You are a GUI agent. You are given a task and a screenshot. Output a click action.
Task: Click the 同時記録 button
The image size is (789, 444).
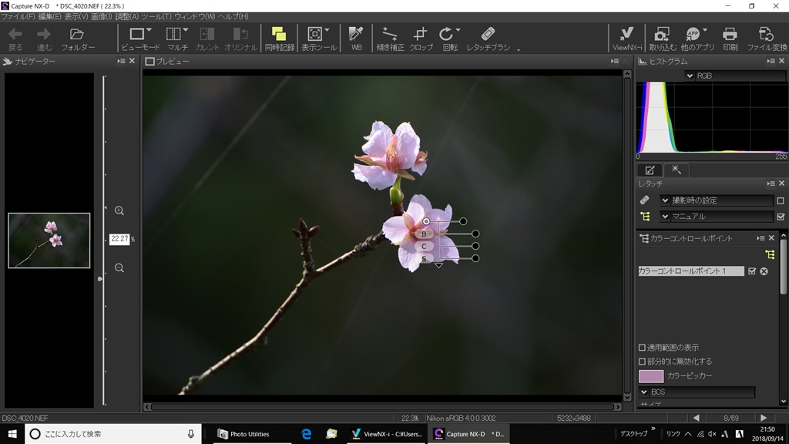coord(279,39)
